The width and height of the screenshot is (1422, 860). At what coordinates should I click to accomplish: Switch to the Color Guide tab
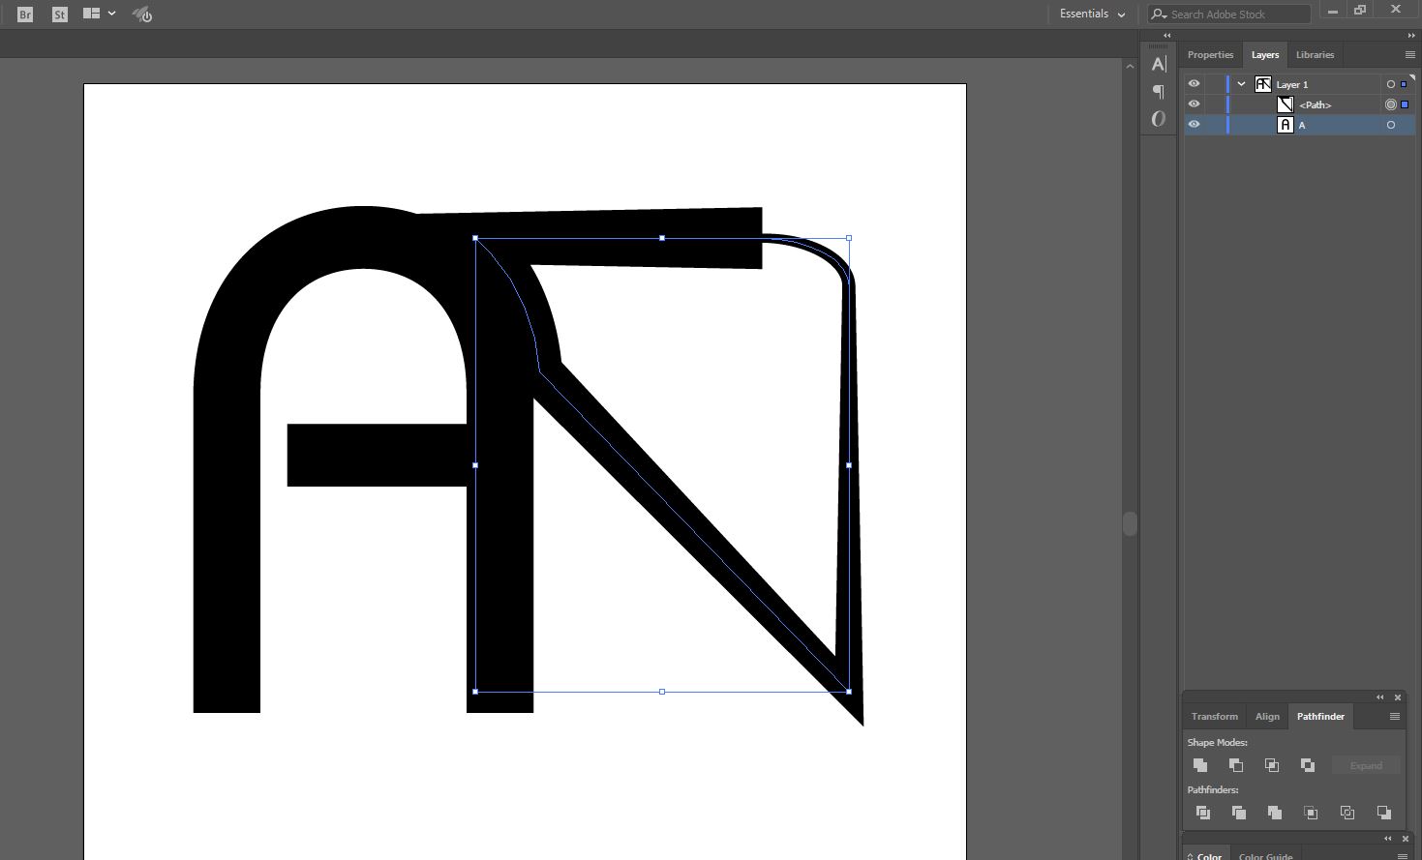click(x=1265, y=855)
